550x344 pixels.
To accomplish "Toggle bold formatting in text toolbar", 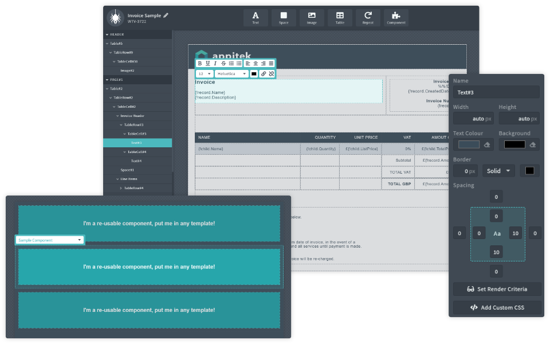I will (x=199, y=64).
